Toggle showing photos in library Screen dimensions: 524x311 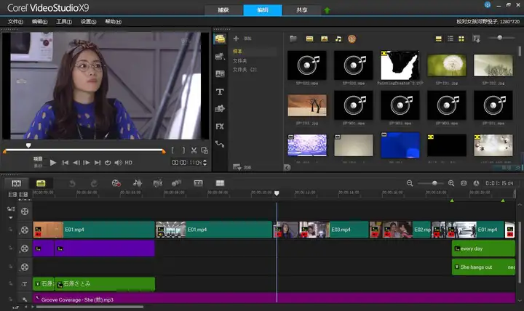click(x=324, y=39)
